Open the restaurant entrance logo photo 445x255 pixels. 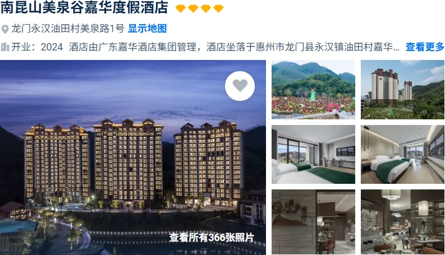(x=313, y=222)
